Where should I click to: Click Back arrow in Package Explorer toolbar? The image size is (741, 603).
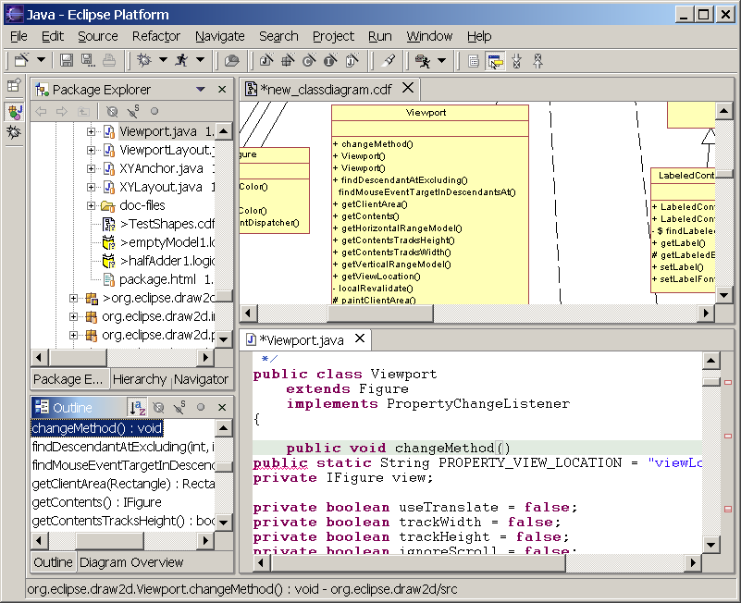click(x=41, y=112)
